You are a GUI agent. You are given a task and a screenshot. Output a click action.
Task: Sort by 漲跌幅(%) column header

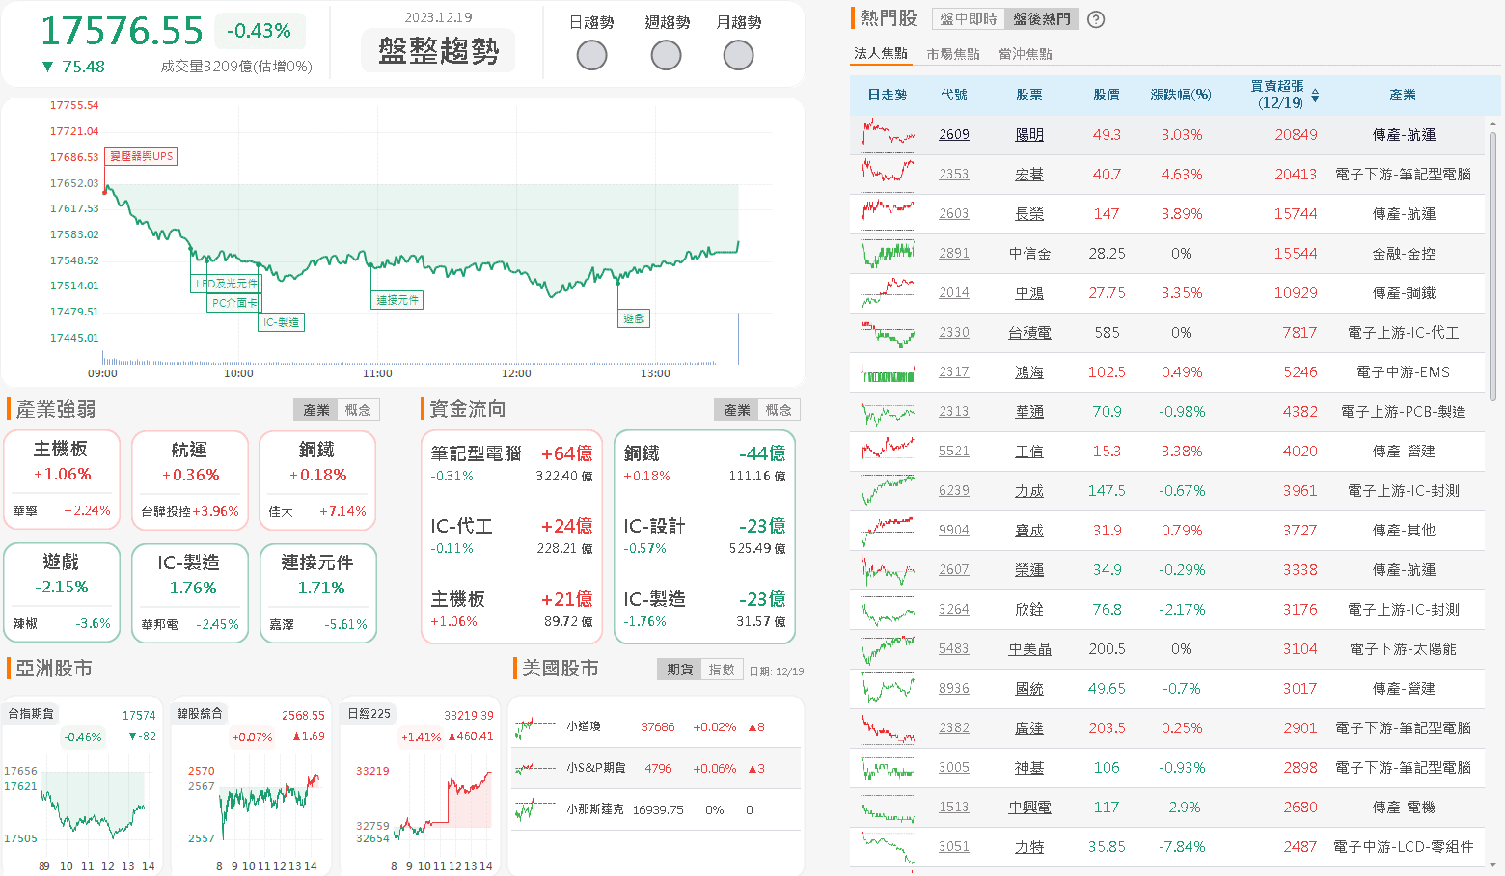[1181, 95]
